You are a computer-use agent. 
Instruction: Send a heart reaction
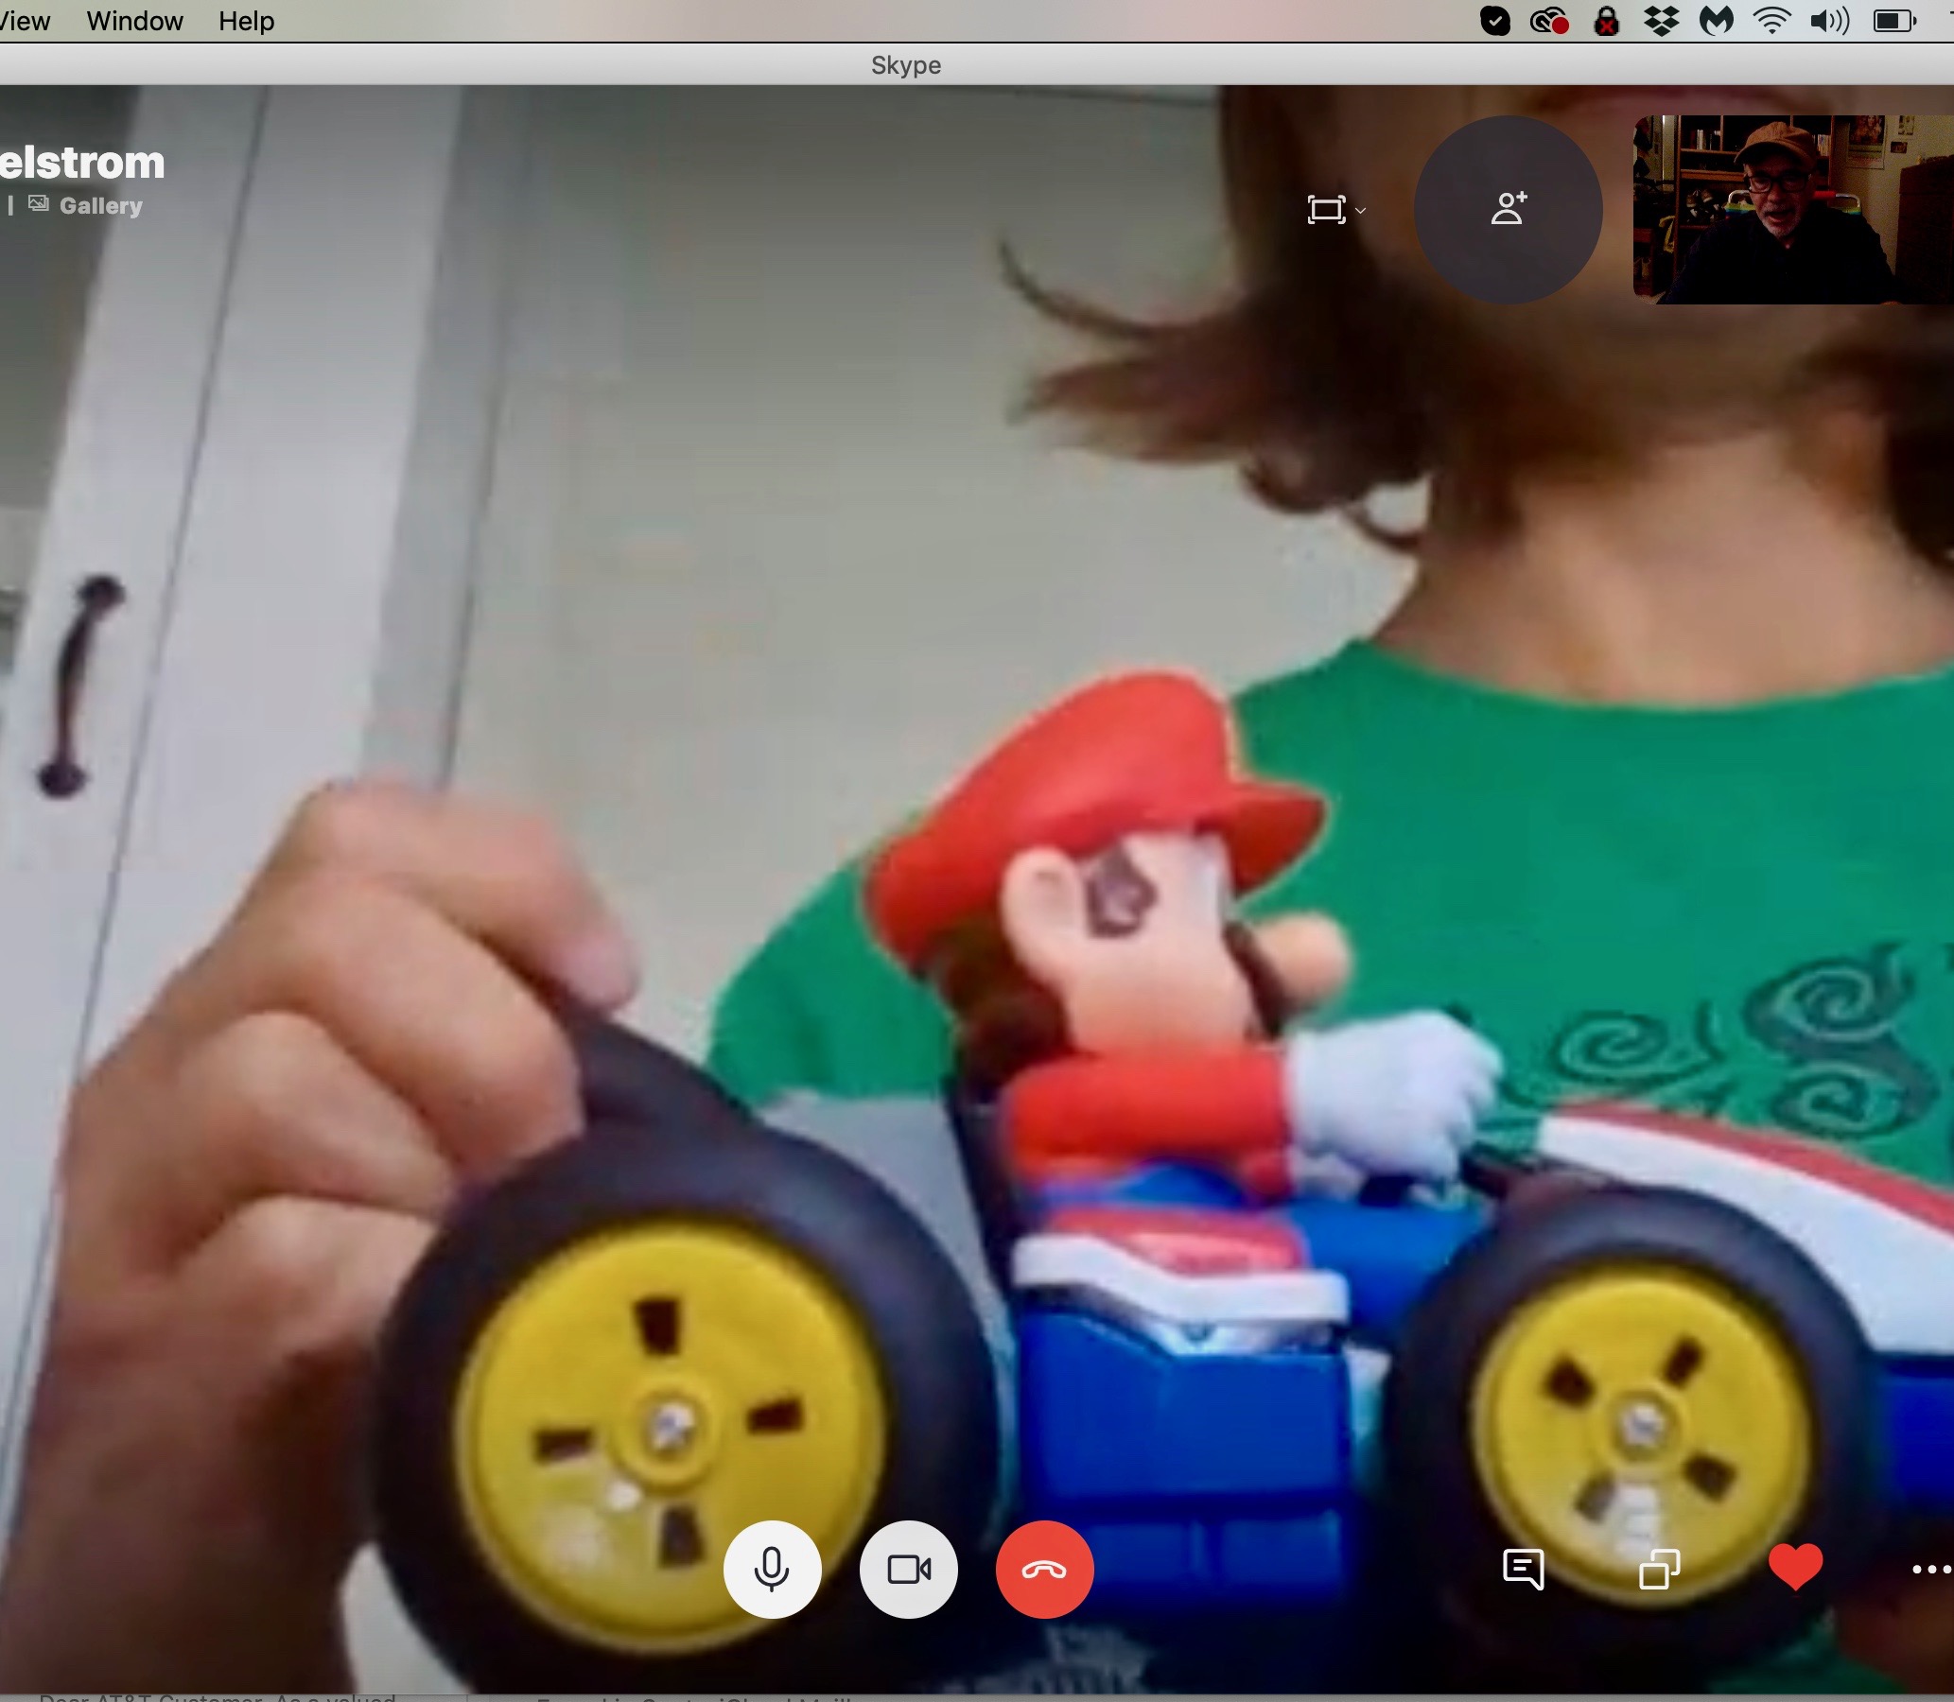tap(1795, 1567)
